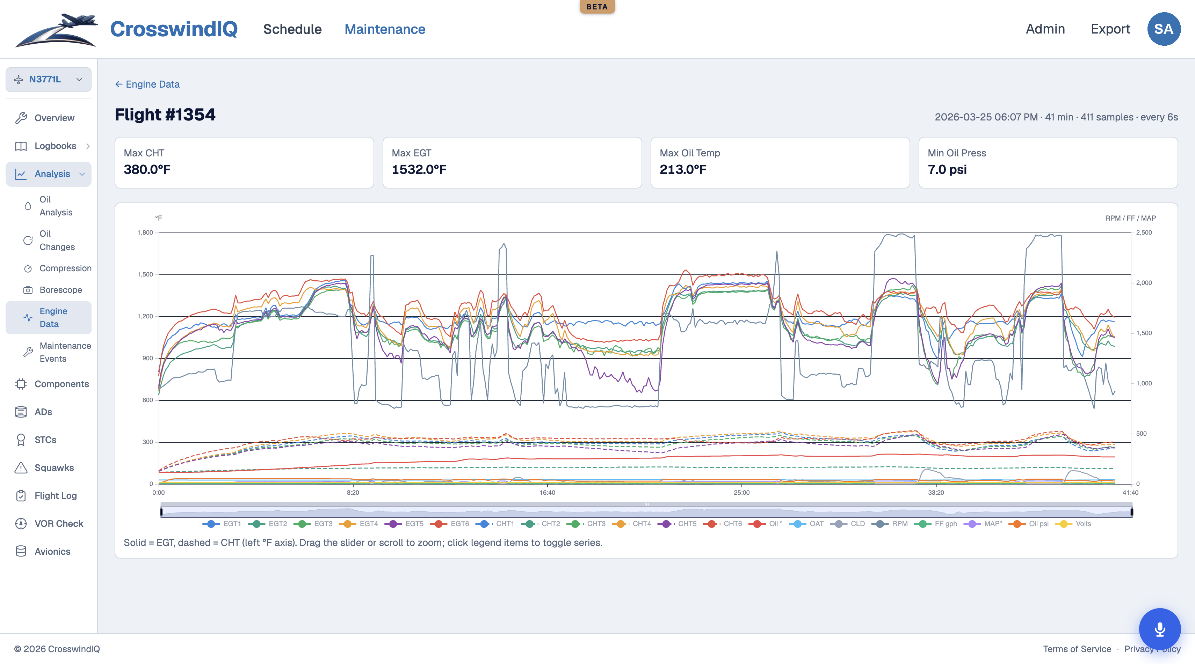The width and height of the screenshot is (1195, 664).
Task: Click the Avionics database icon
Action: 21,551
